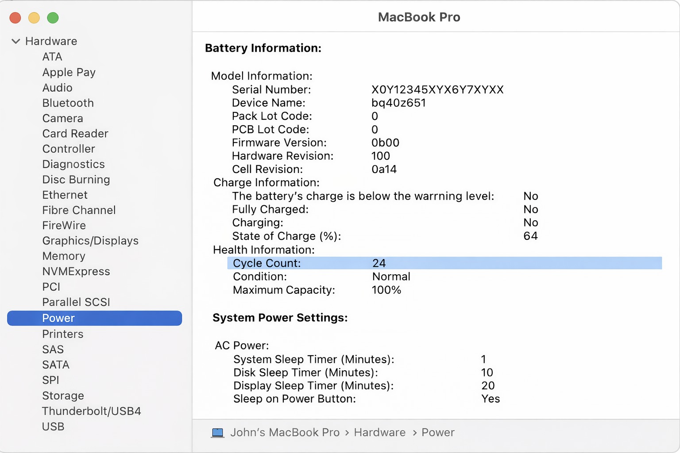The width and height of the screenshot is (680, 453).
Task: Click the Fully Charged label
Action: (270, 209)
